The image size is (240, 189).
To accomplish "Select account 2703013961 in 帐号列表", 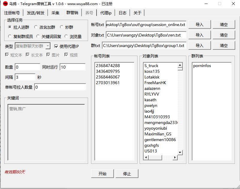I will (108, 83).
